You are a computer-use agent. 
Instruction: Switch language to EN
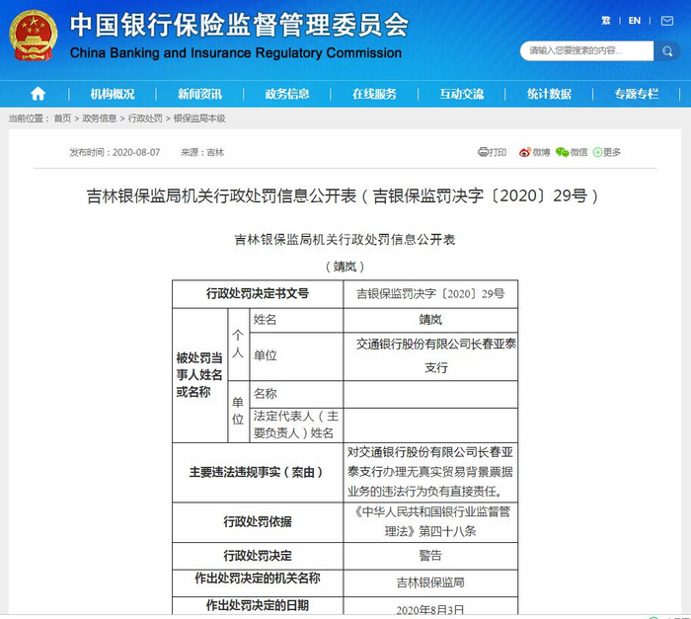(x=634, y=21)
